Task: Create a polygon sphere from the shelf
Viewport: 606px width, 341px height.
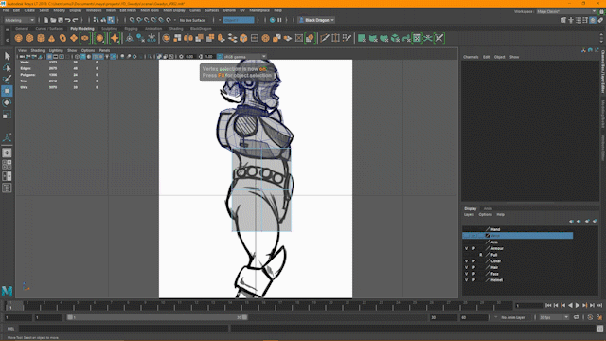Action: coord(18,38)
